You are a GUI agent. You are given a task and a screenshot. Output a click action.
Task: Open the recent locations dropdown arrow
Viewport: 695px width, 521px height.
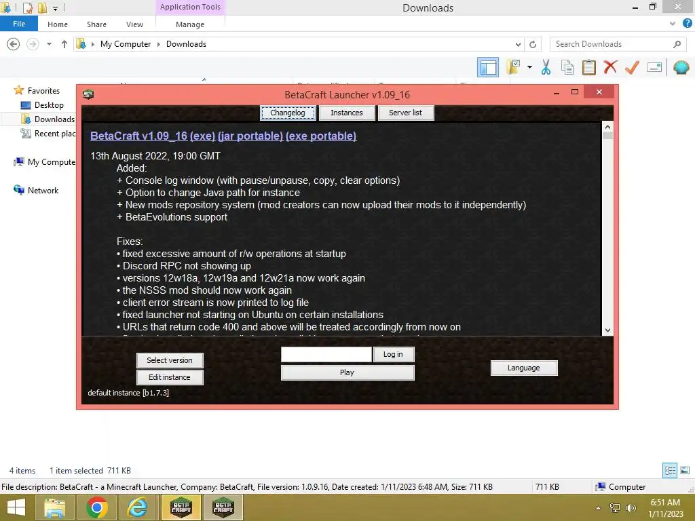[49, 44]
